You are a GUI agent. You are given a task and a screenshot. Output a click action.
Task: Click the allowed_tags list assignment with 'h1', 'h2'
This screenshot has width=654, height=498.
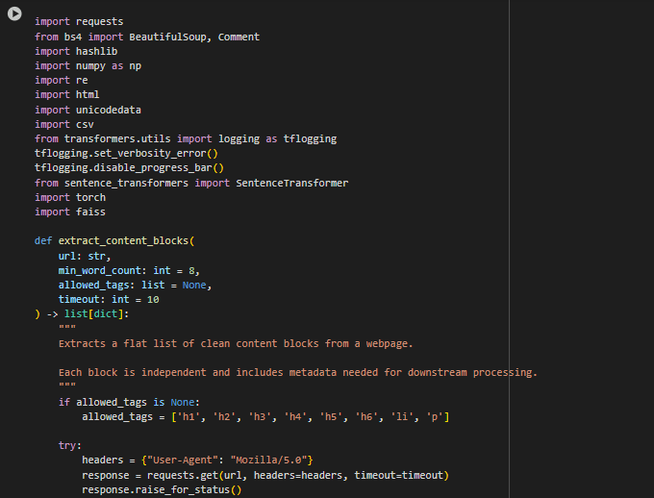(265, 417)
